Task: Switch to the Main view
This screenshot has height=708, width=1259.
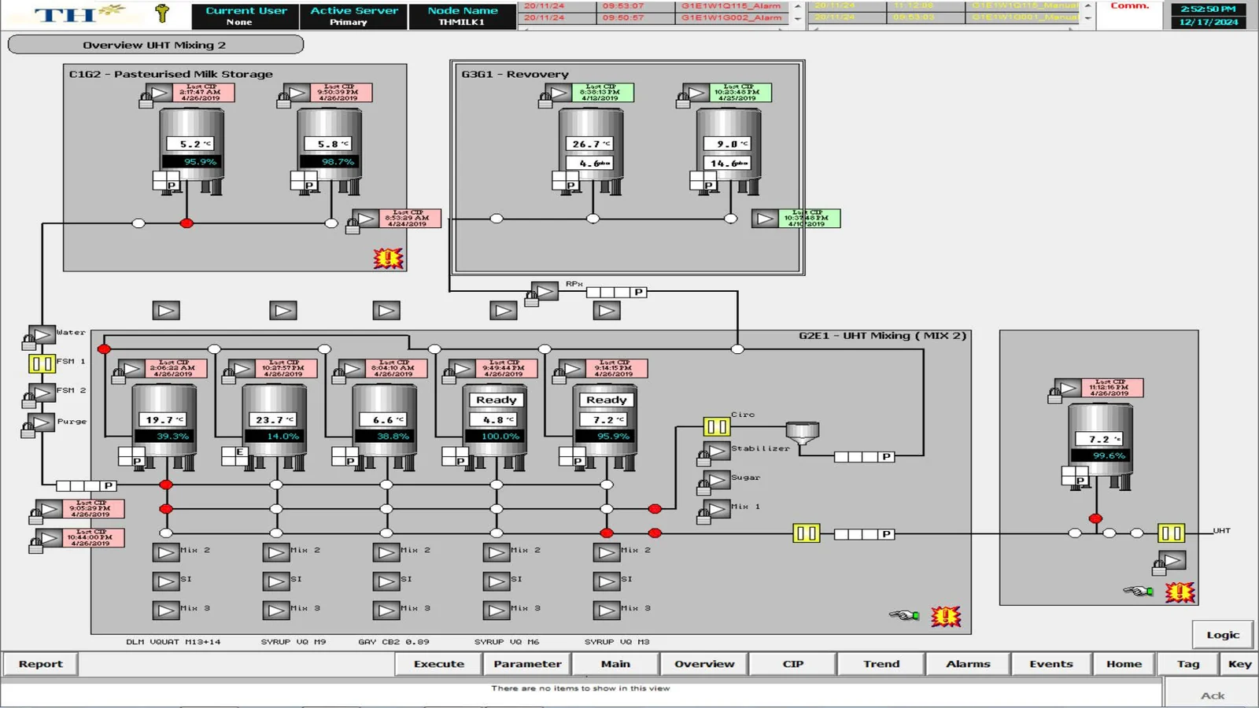Action: 615,664
